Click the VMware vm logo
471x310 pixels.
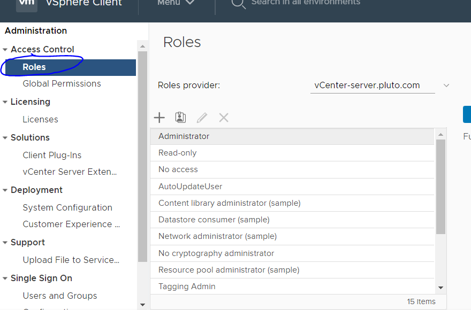click(x=27, y=4)
